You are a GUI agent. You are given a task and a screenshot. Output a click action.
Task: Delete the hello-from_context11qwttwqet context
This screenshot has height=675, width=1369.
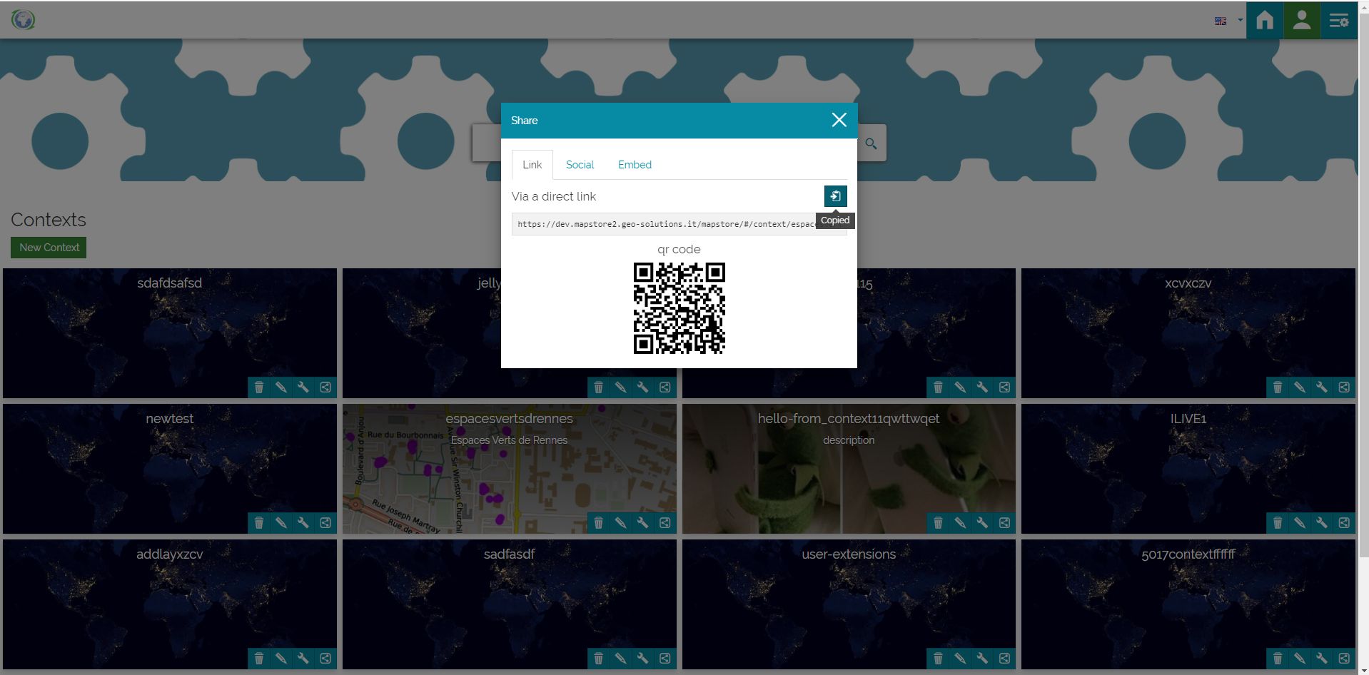click(x=938, y=522)
